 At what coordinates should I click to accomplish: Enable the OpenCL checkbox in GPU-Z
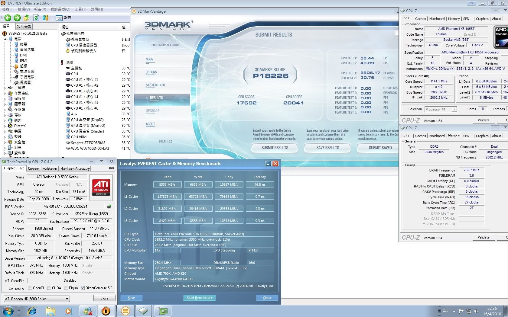click(x=30, y=288)
